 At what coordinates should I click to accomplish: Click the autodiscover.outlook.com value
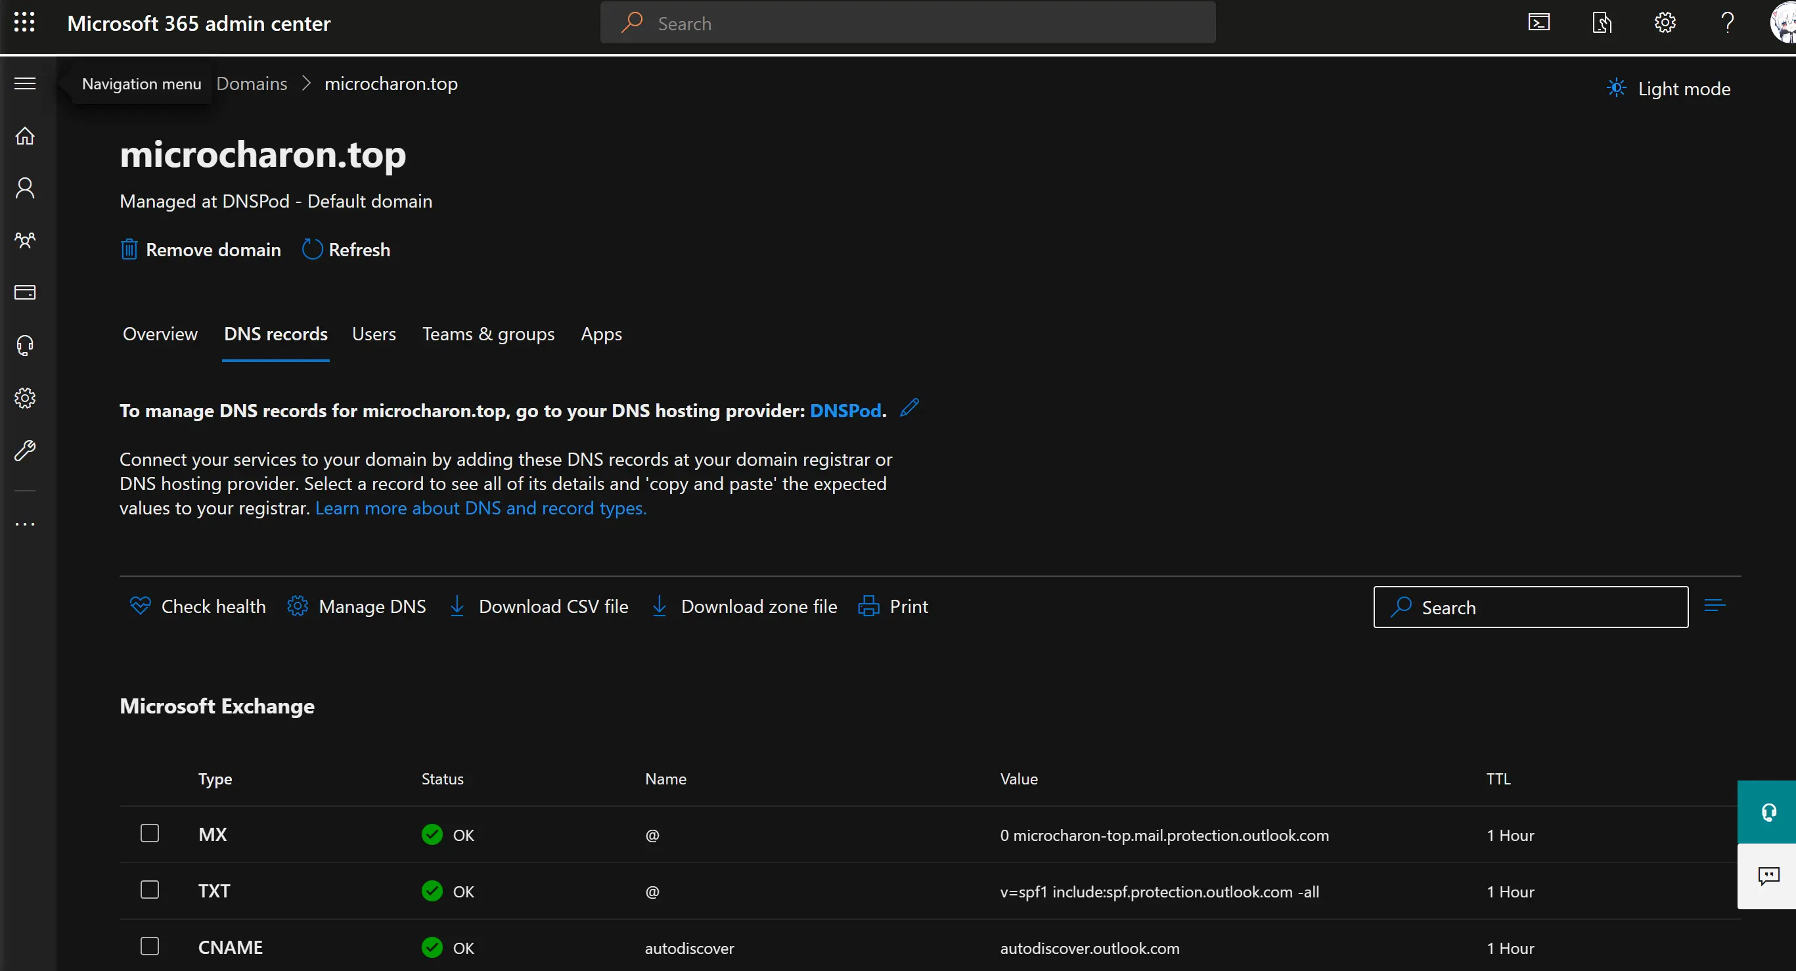1090,948
